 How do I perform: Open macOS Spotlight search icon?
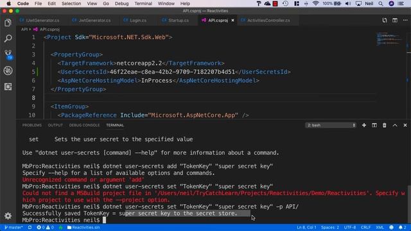pyautogui.click(x=381, y=3)
